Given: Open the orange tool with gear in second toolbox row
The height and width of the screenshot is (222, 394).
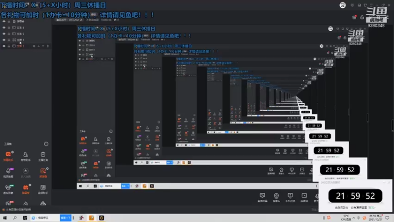Looking at the screenshot, I should [x=43, y=172].
